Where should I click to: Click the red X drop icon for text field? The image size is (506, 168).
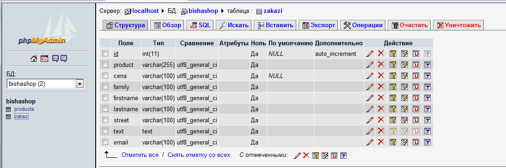(381, 131)
